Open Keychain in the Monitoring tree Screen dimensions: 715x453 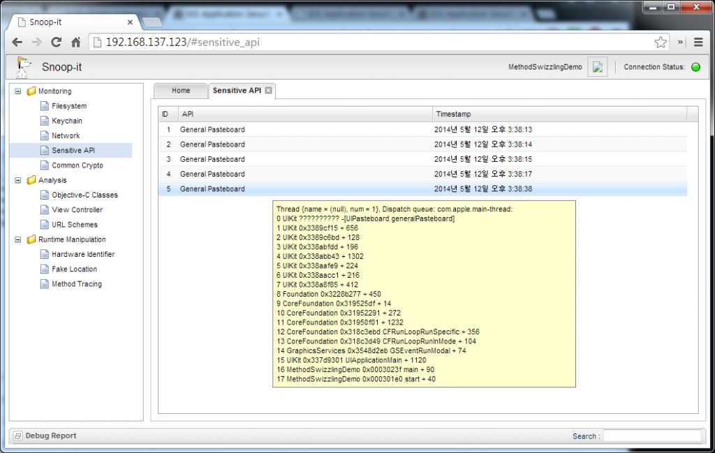tap(66, 121)
